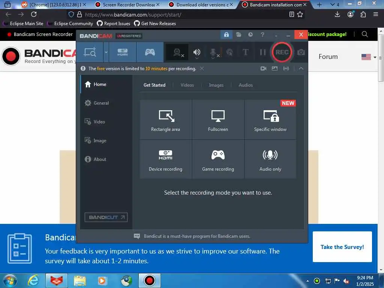
Task: Open the browser account icon
Action: [351, 15]
